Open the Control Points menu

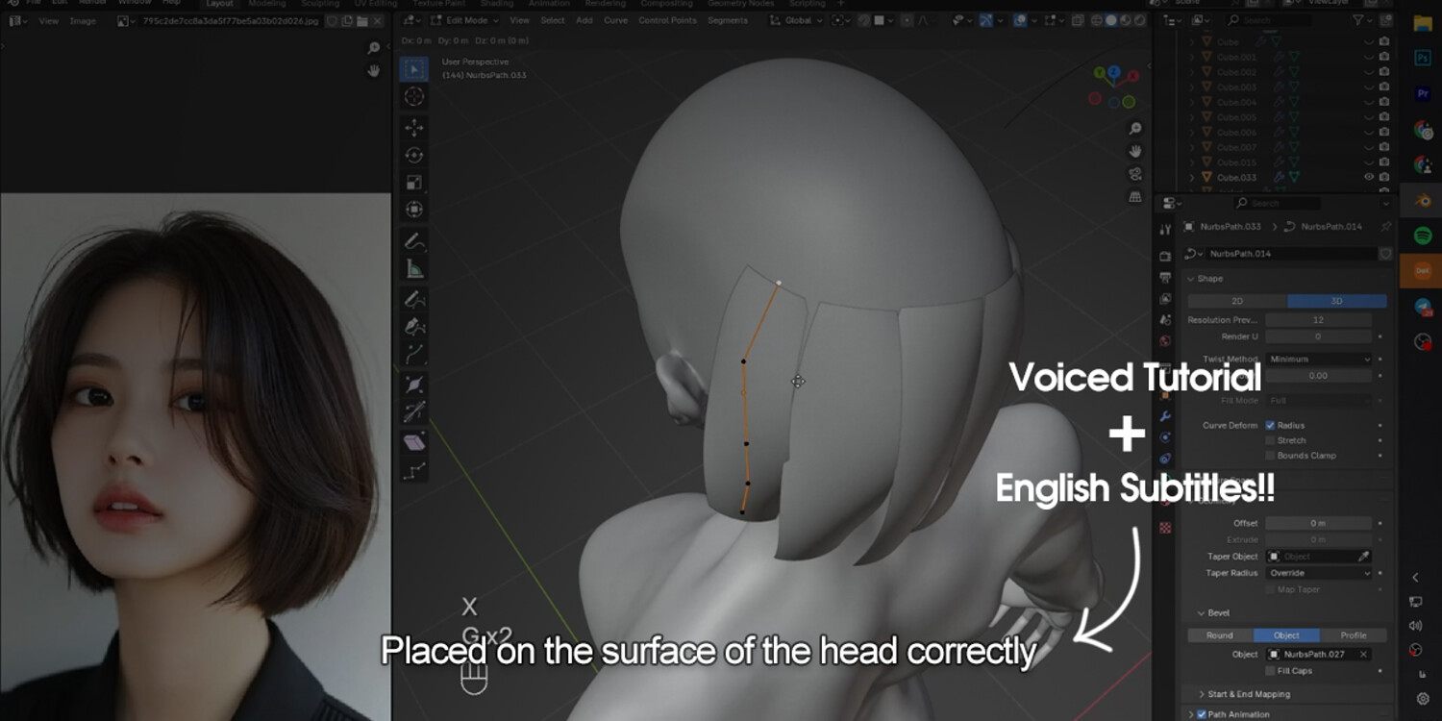tap(667, 20)
